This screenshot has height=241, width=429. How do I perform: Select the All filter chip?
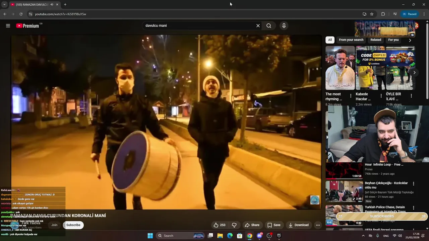tap(330, 40)
